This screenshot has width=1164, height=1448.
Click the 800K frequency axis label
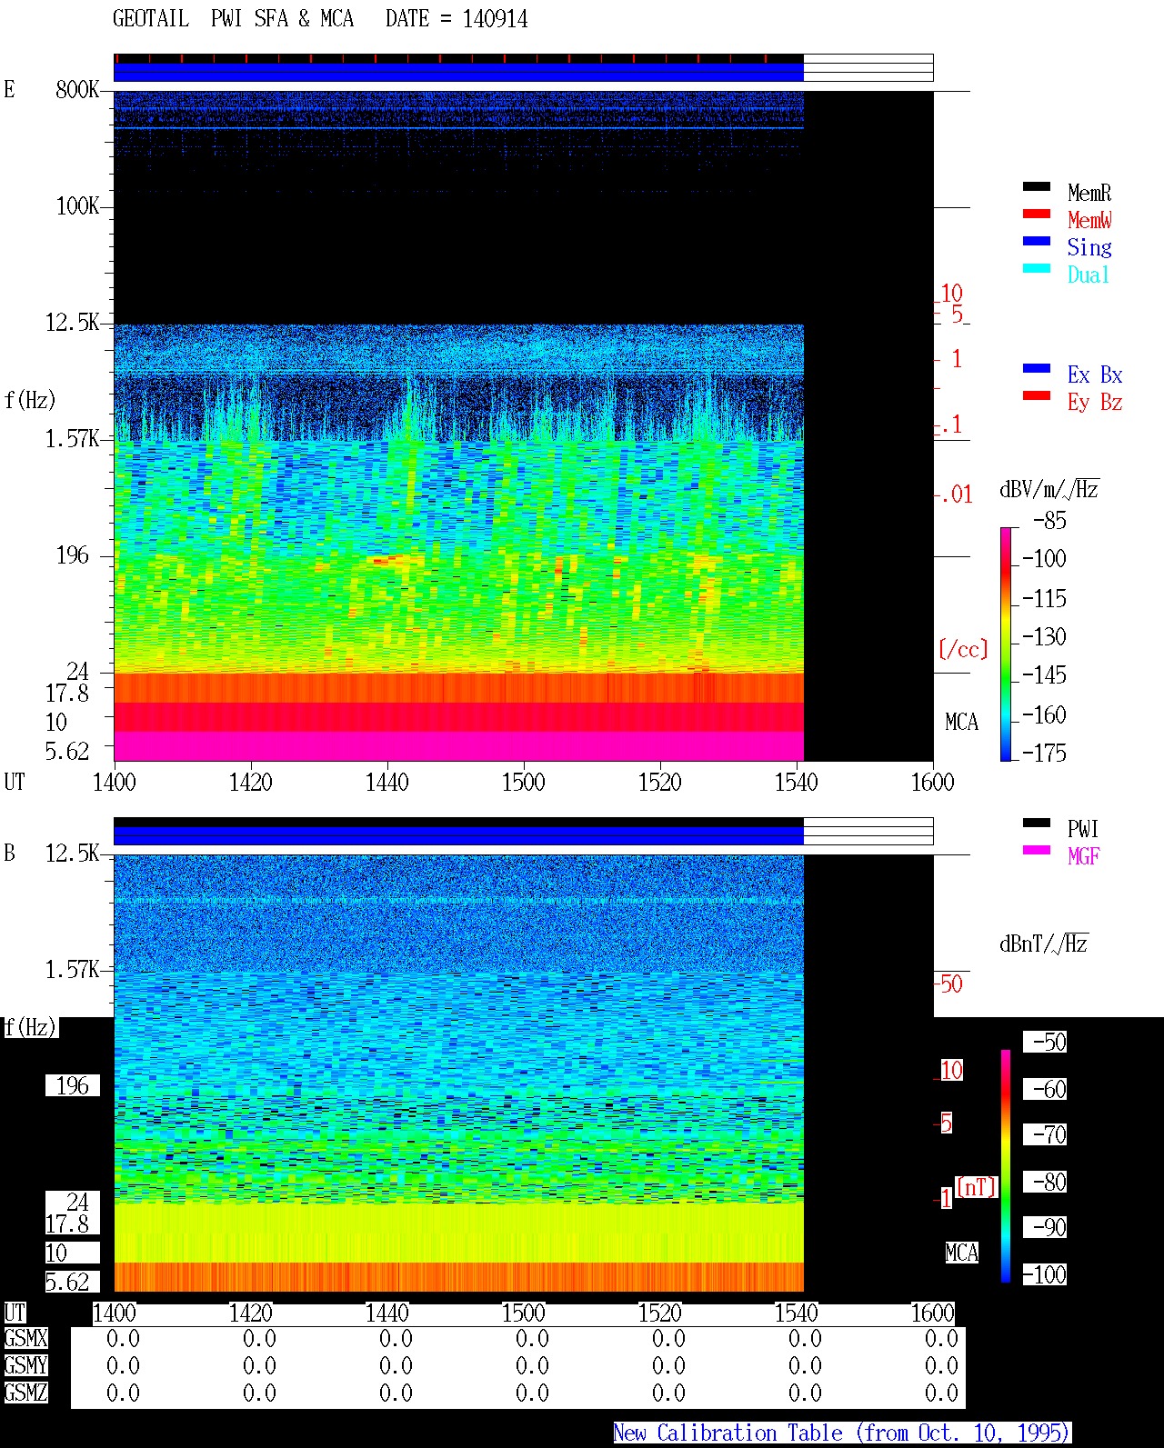pyautogui.click(x=77, y=90)
